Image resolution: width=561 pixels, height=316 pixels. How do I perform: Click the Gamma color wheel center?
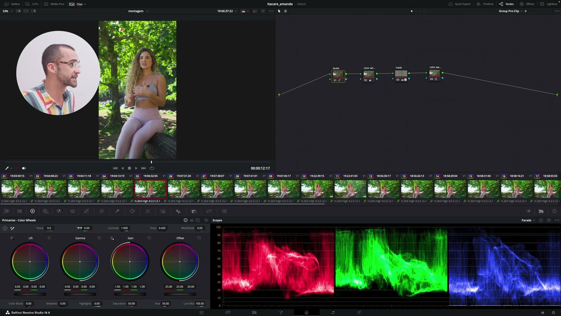point(80,262)
